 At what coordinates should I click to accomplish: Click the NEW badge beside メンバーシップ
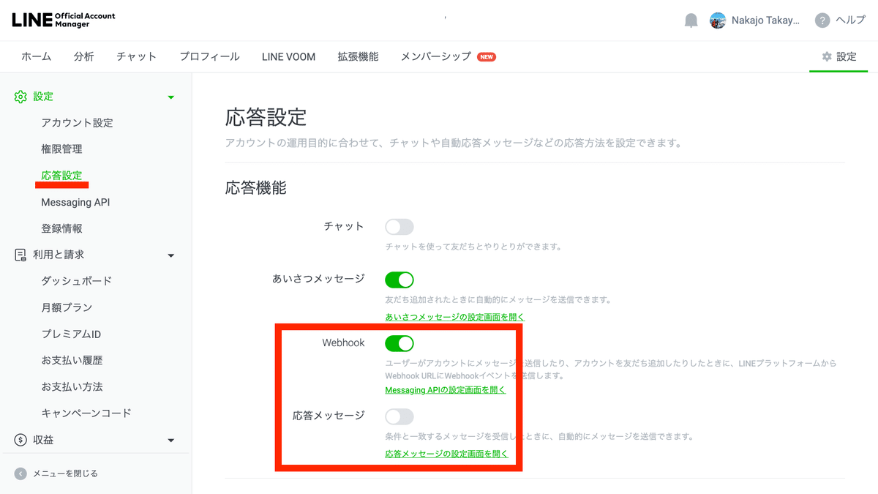coord(487,57)
